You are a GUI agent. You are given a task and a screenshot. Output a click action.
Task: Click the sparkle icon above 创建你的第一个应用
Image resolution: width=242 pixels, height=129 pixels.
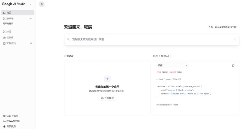(x=107, y=79)
